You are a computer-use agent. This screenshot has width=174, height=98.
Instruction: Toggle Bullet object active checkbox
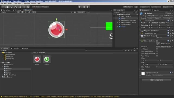click(x=145, y=13)
